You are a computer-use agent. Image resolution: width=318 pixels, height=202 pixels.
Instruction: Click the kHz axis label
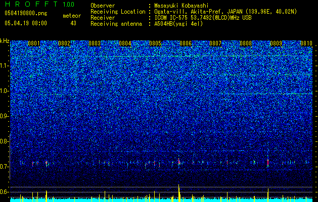pyautogui.click(x=5, y=41)
